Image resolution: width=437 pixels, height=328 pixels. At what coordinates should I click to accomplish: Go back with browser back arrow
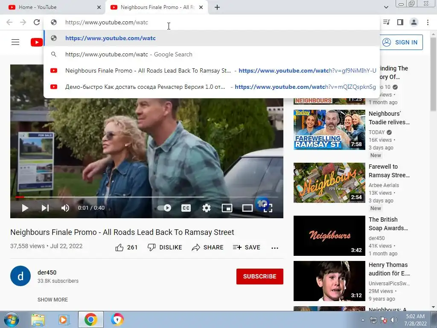coord(9,22)
